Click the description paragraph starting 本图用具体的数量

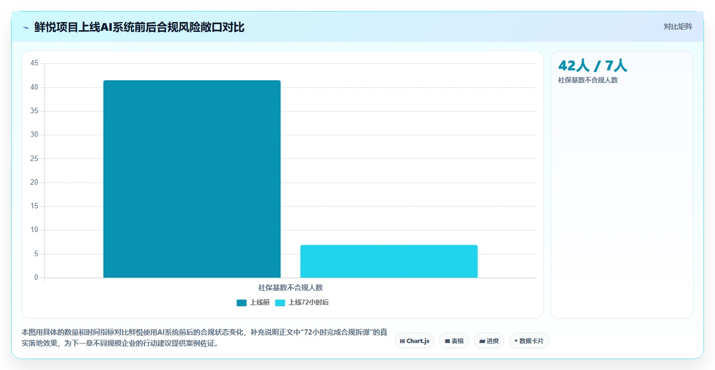[205, 338]
